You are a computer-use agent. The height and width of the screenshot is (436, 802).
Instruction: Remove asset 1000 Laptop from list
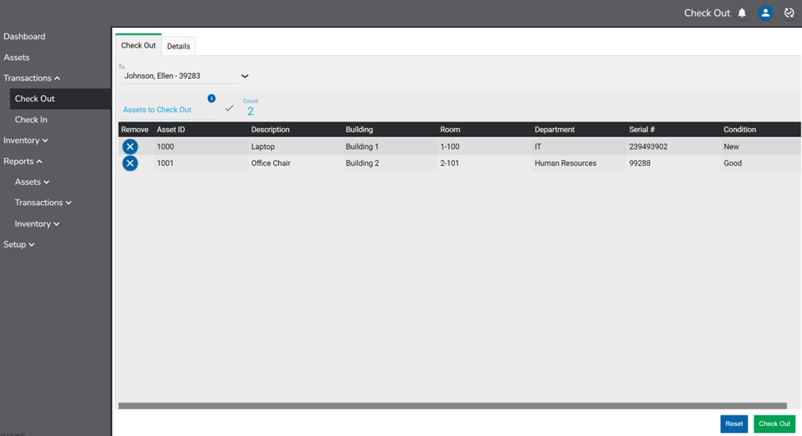coord(130,147)
